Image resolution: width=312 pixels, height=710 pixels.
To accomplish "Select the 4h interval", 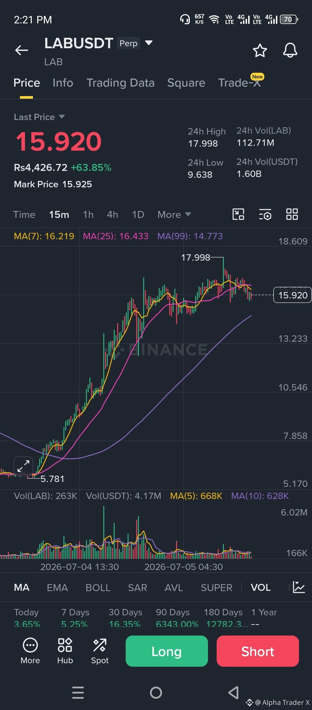I will coord(112,215).
